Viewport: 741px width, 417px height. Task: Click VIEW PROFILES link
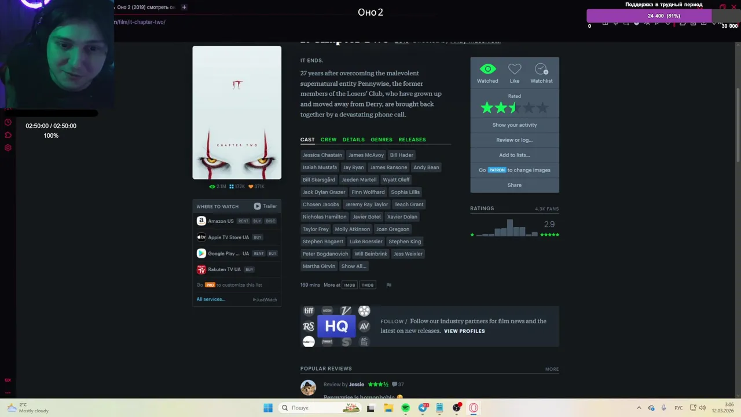(x=464, y=331)
